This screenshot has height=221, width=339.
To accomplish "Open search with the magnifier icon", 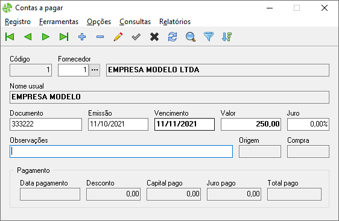I will [191, 37].
